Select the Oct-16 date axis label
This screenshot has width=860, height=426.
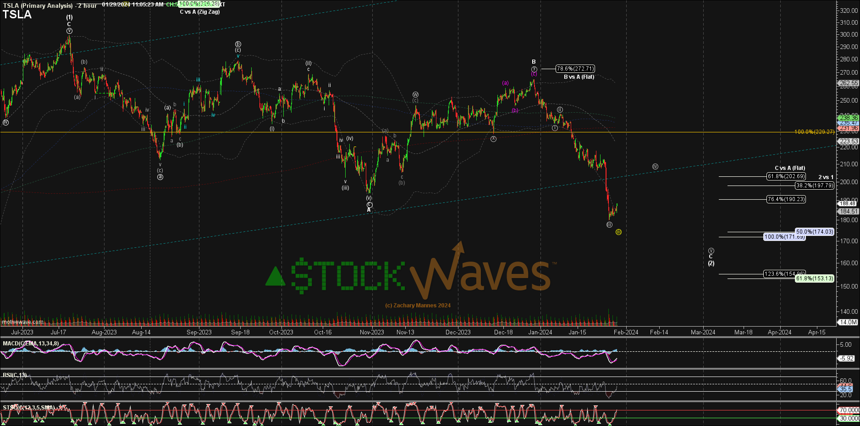[323, 332]
